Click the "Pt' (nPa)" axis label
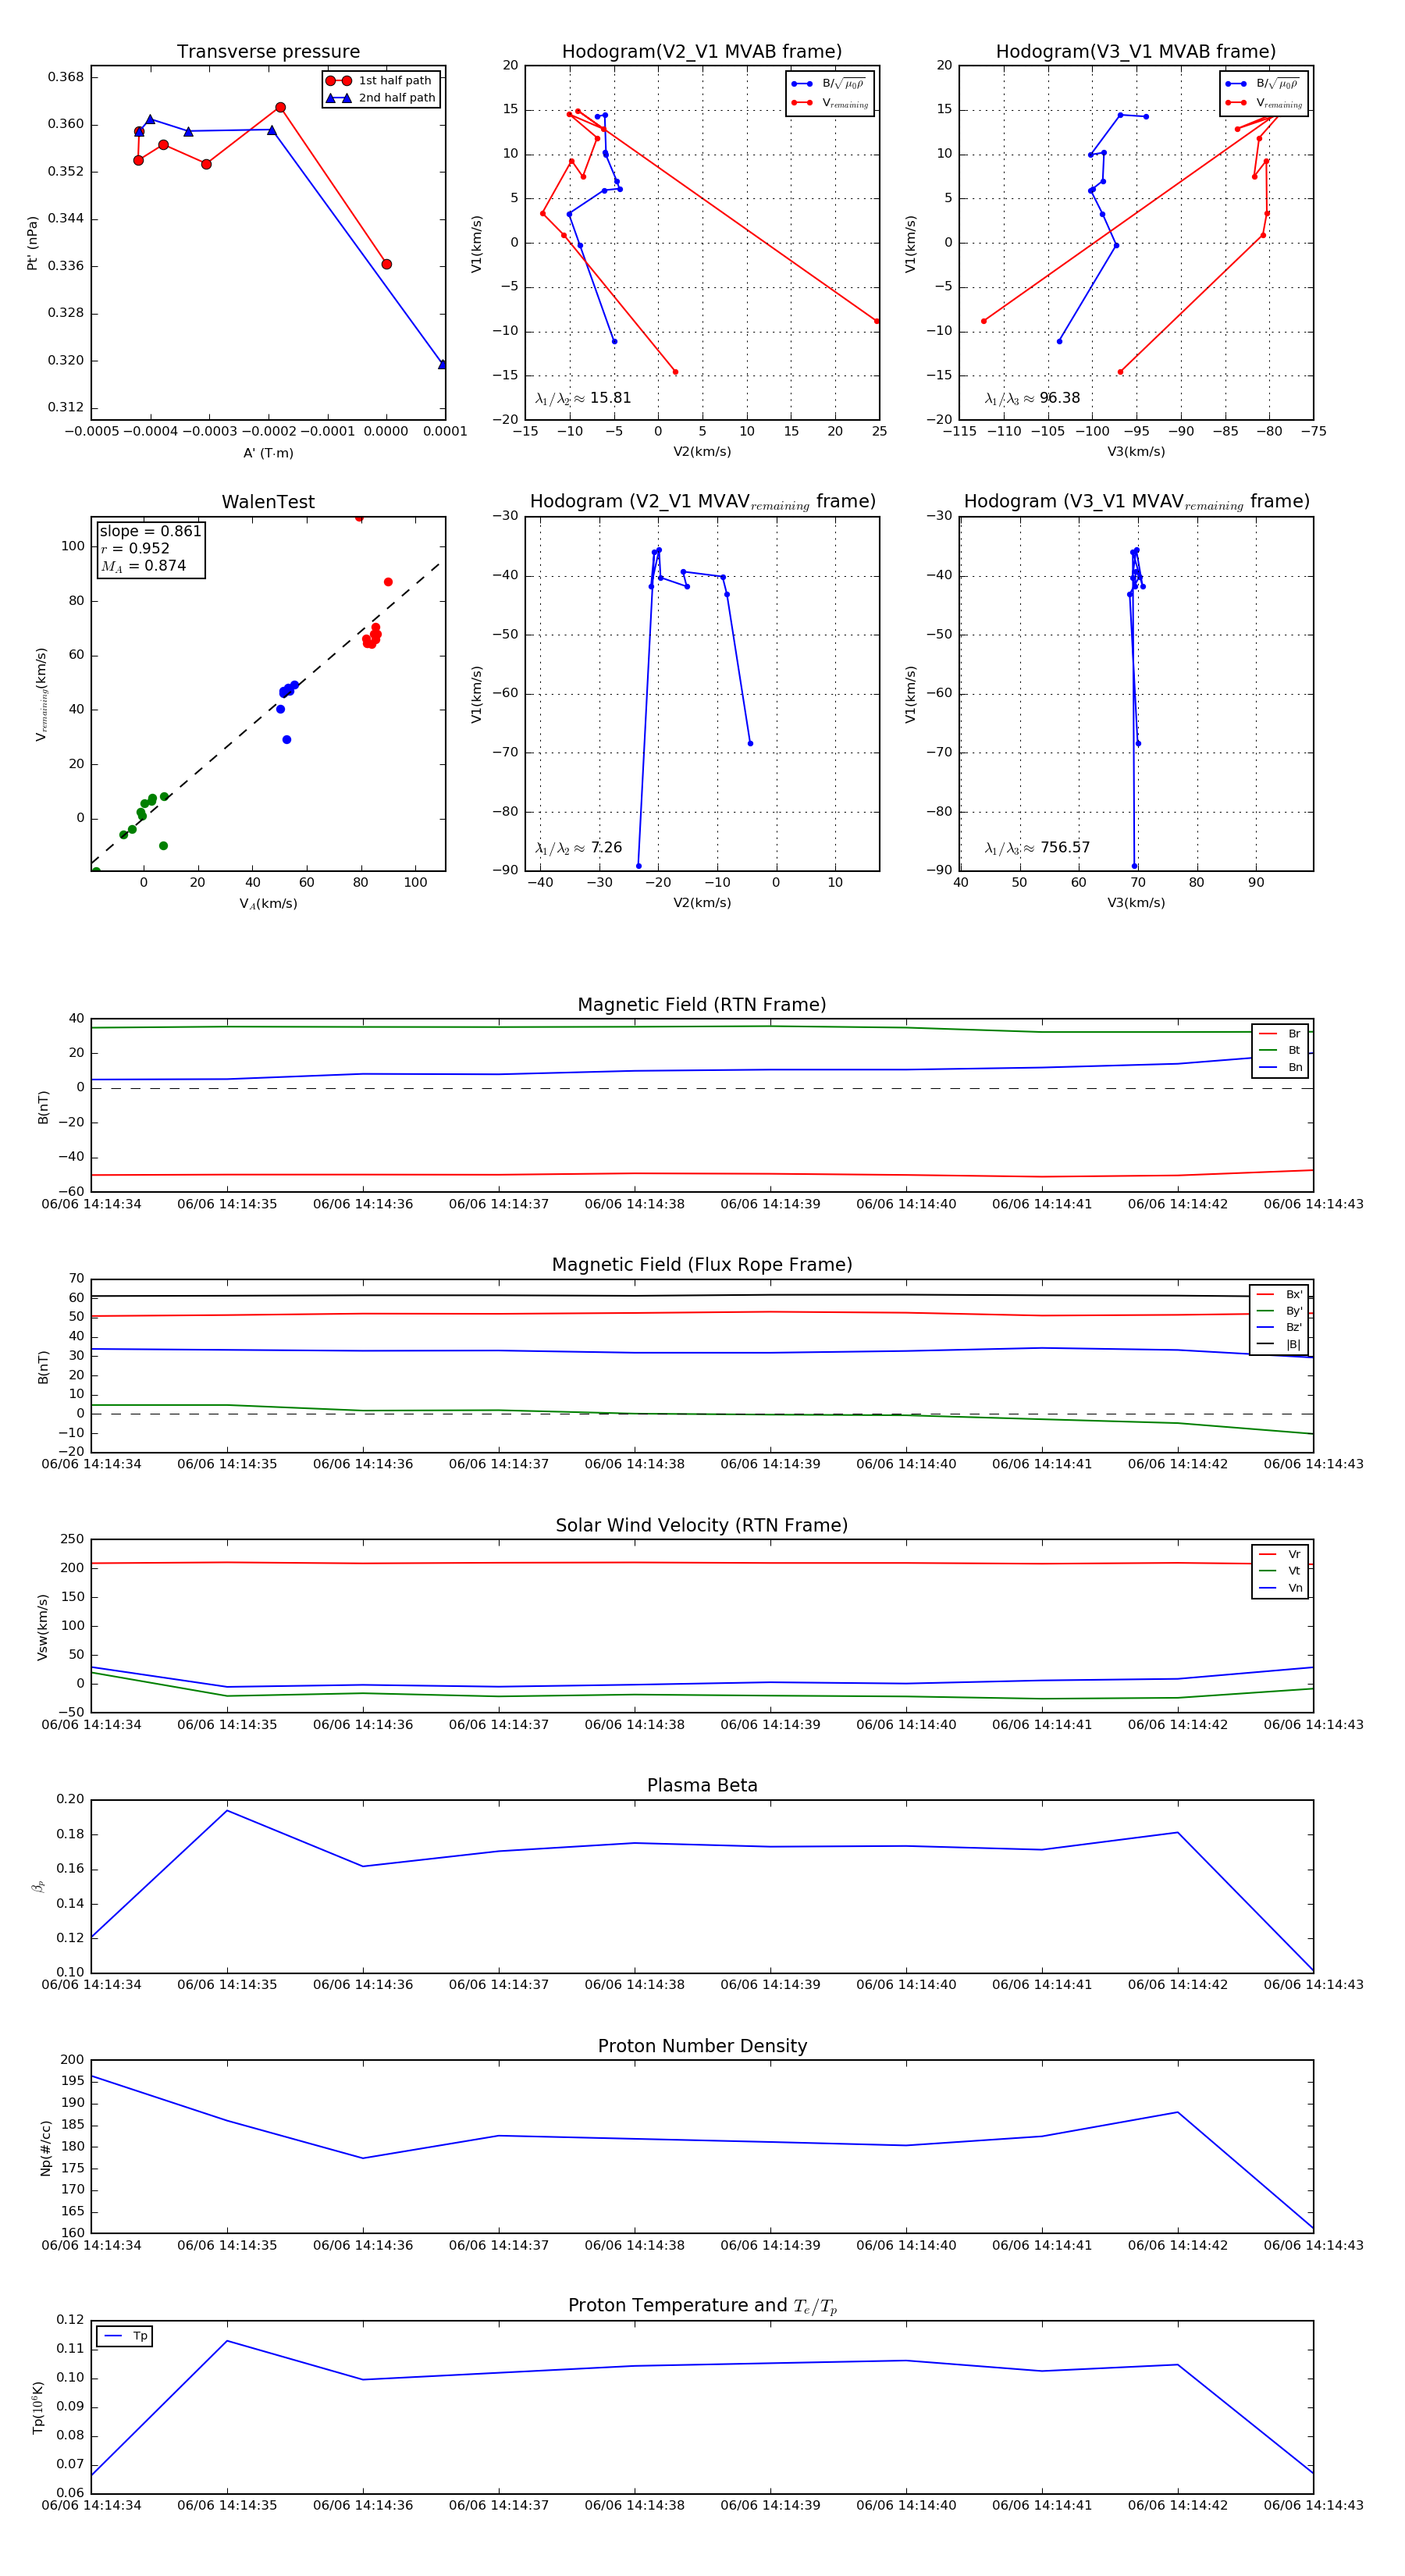 pyautogui.click(x=32, y=243)
